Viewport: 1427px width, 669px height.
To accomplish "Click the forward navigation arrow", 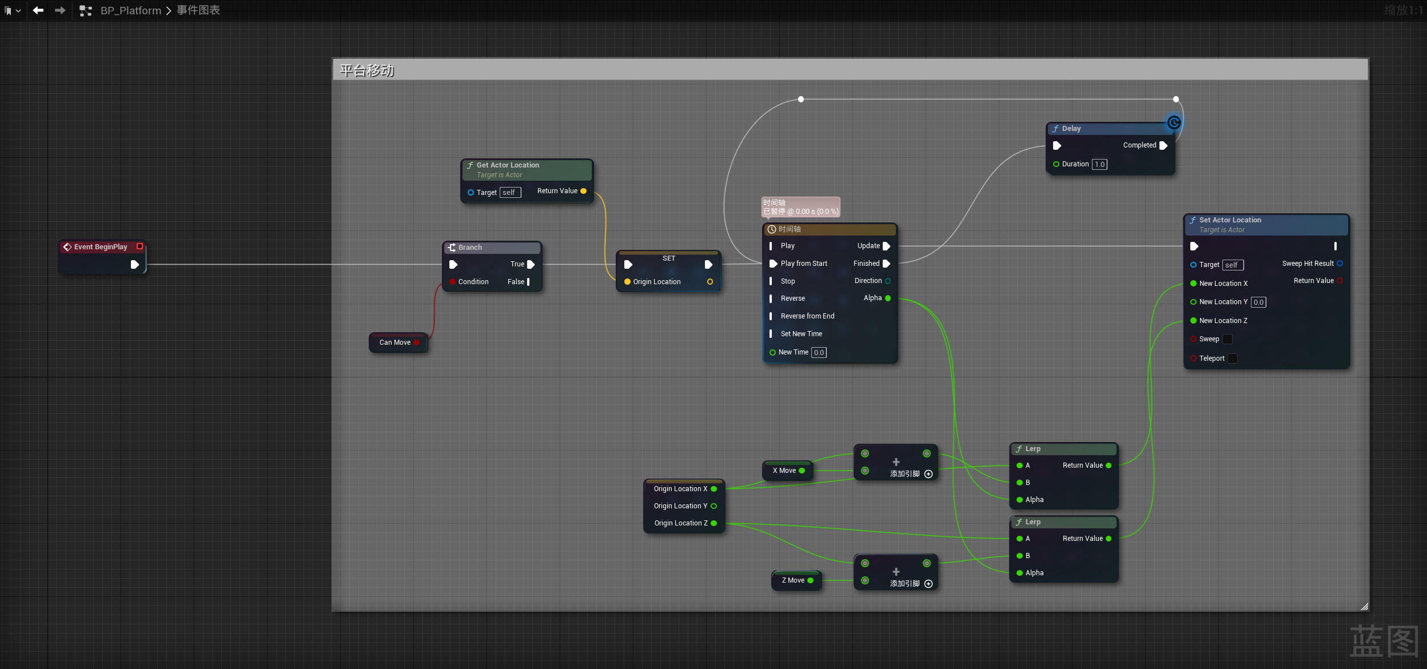I will click(60, 10).
